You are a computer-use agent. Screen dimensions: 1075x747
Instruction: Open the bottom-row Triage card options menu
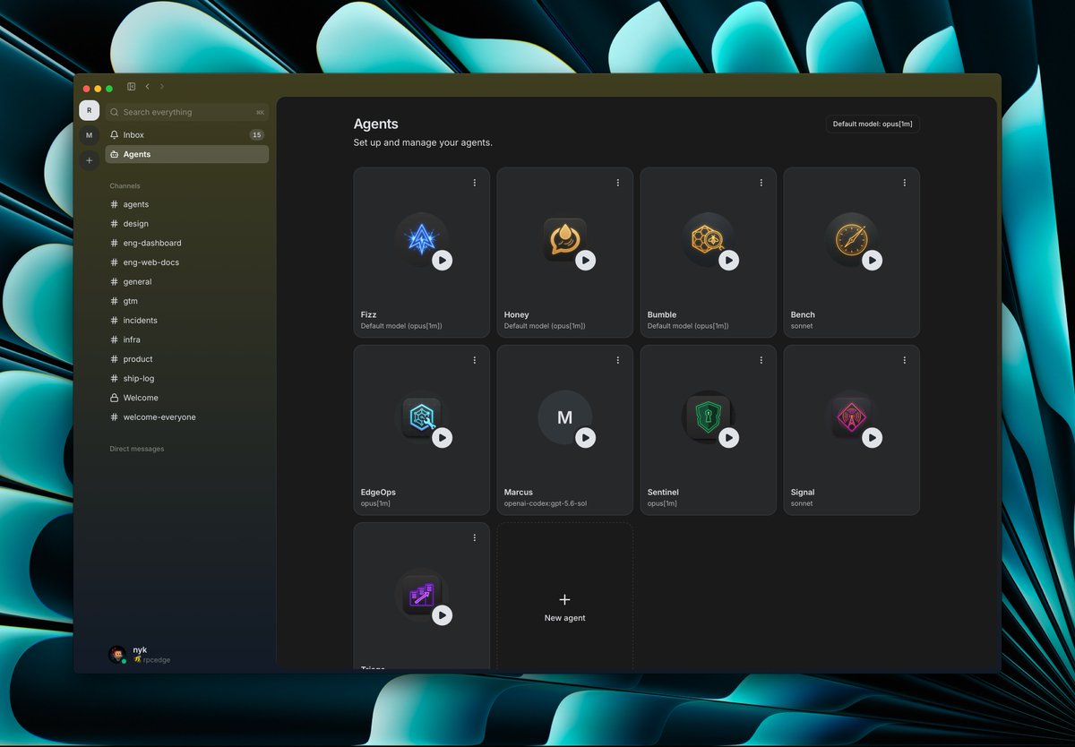click(x=475, y=537)
